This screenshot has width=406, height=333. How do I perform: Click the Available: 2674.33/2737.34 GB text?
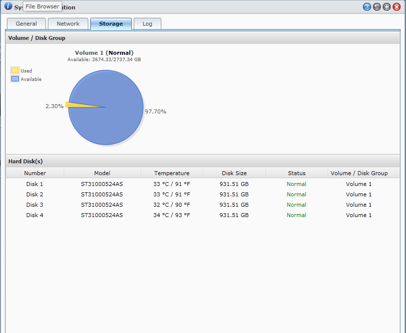[105, 60]
